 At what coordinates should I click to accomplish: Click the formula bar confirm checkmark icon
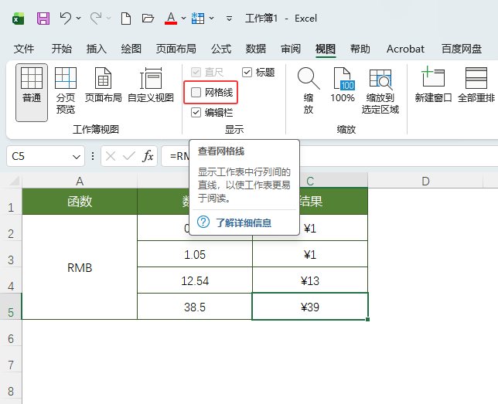[129, 156]
